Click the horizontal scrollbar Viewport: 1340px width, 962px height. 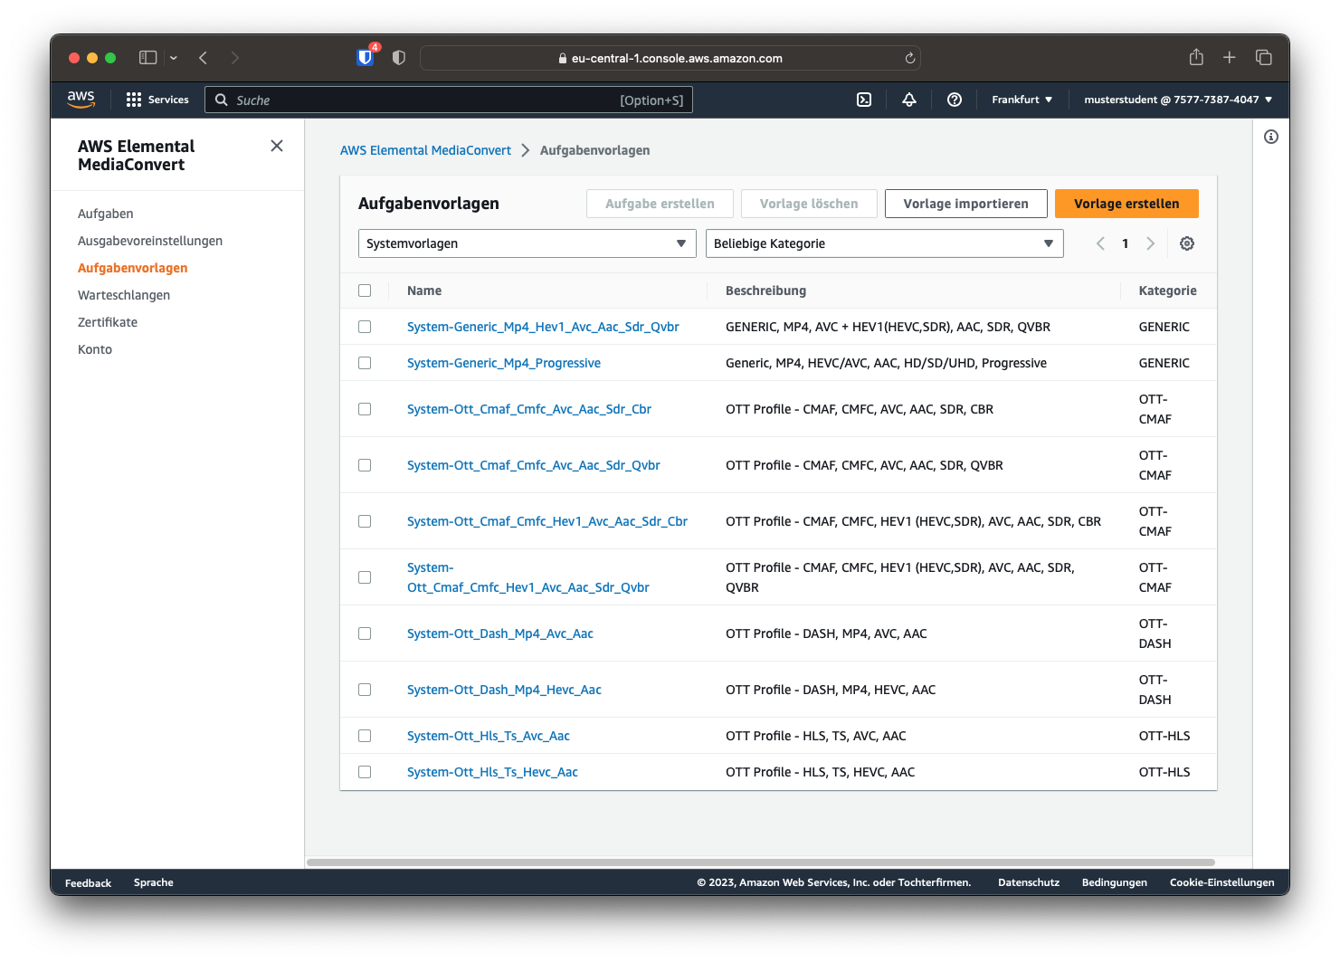761,862
